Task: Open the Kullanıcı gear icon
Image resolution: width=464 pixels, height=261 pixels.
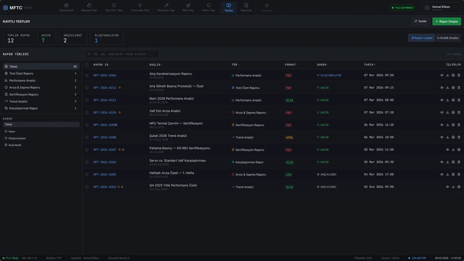Action: tap(267, 6)
